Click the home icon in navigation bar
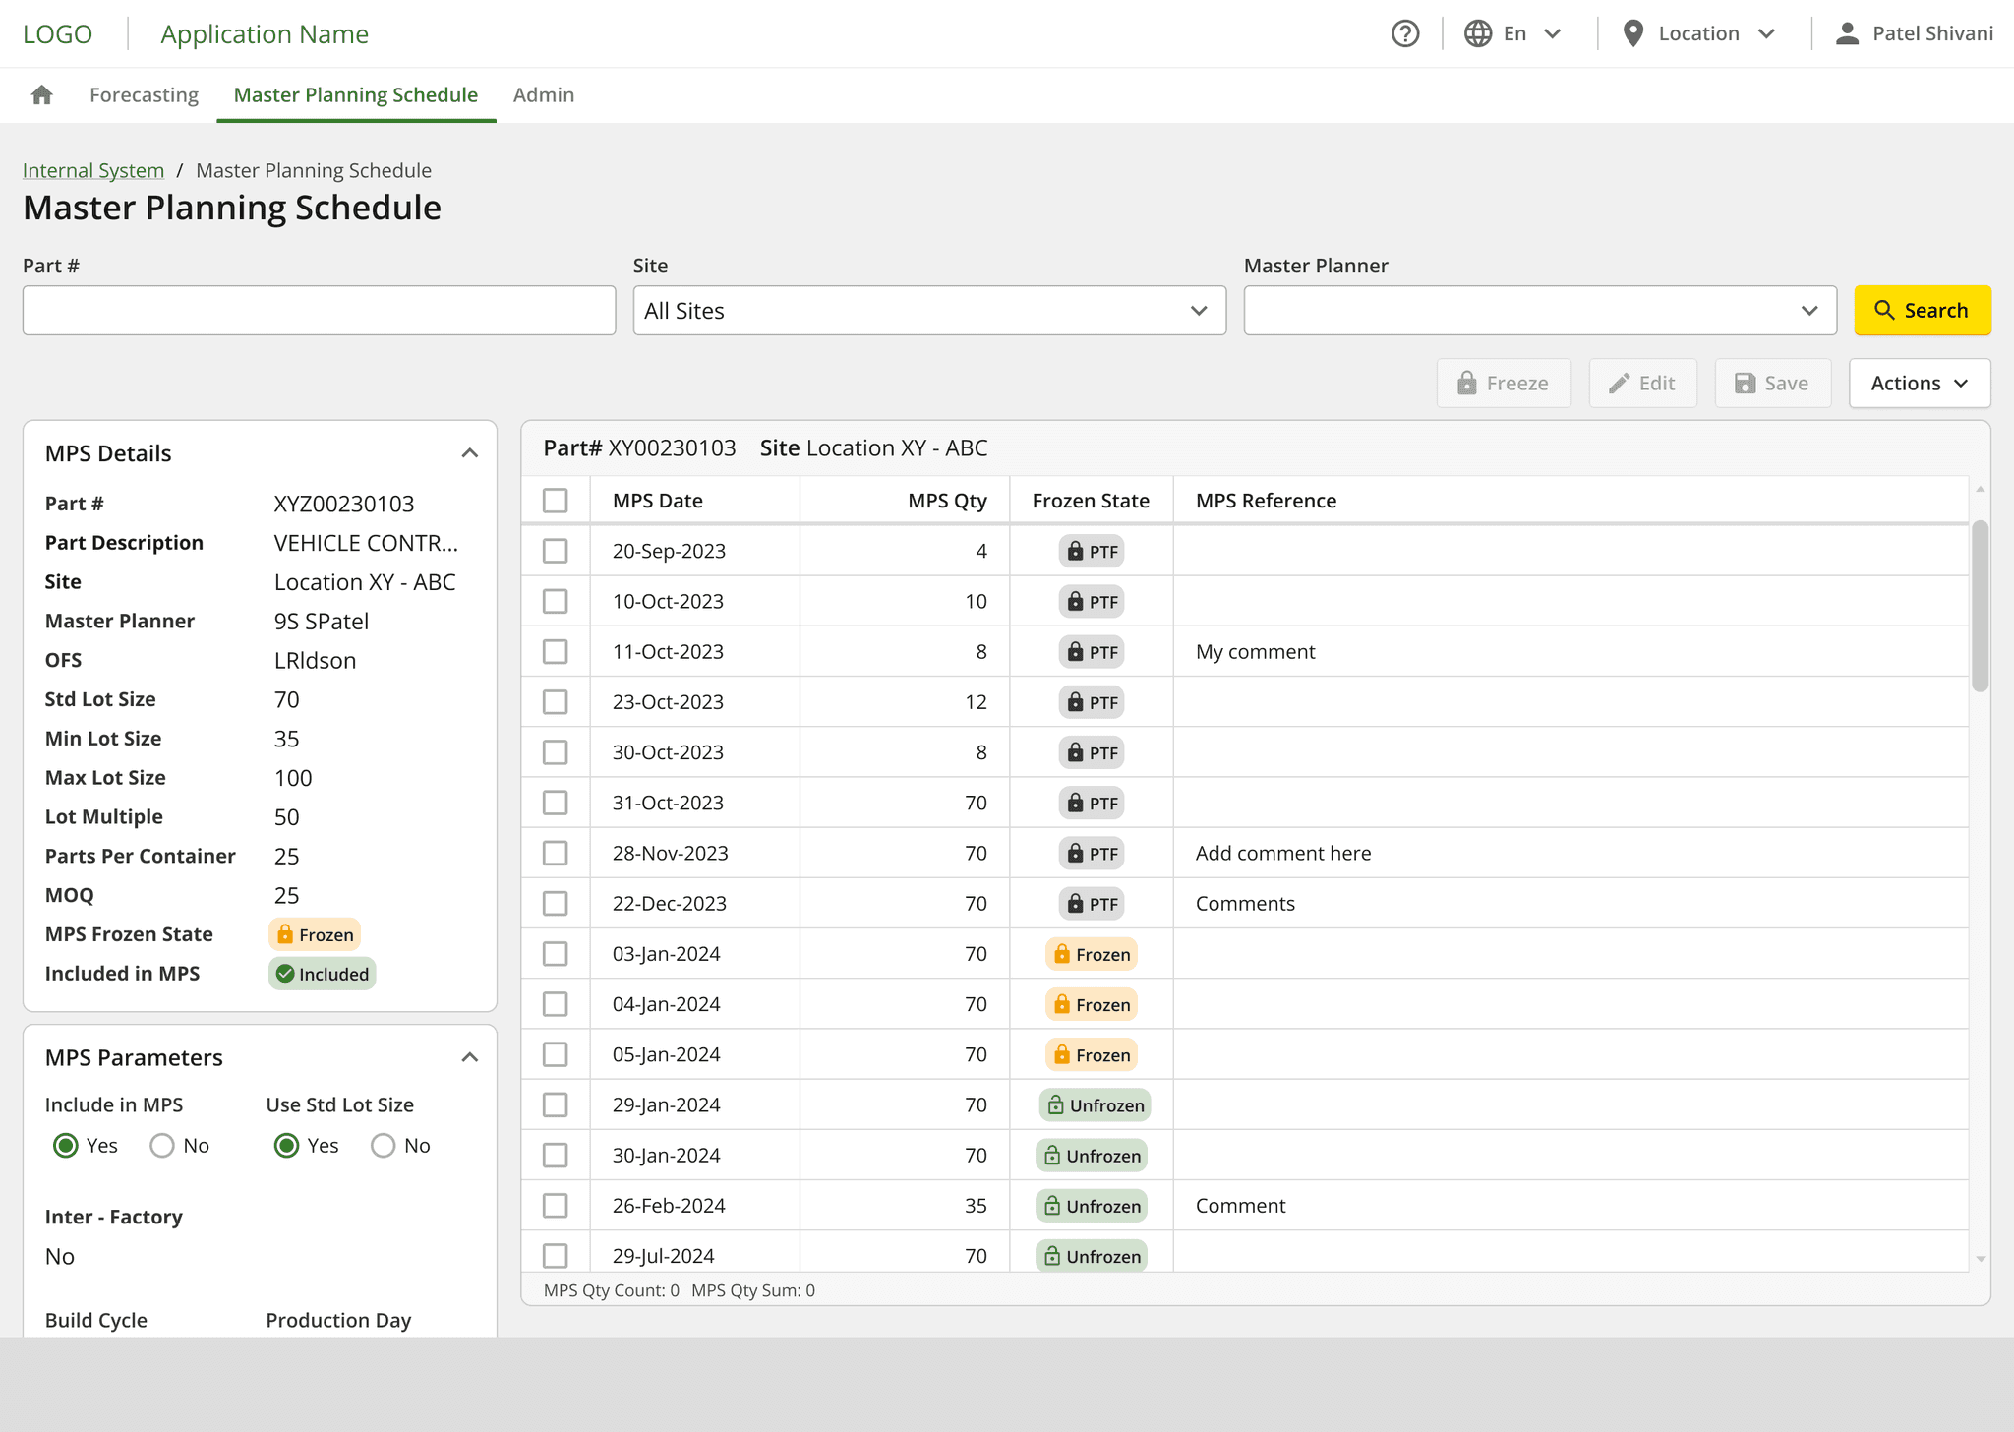Image resolution: width=2014 pixels, height=1432 pixels. [41, 94]
